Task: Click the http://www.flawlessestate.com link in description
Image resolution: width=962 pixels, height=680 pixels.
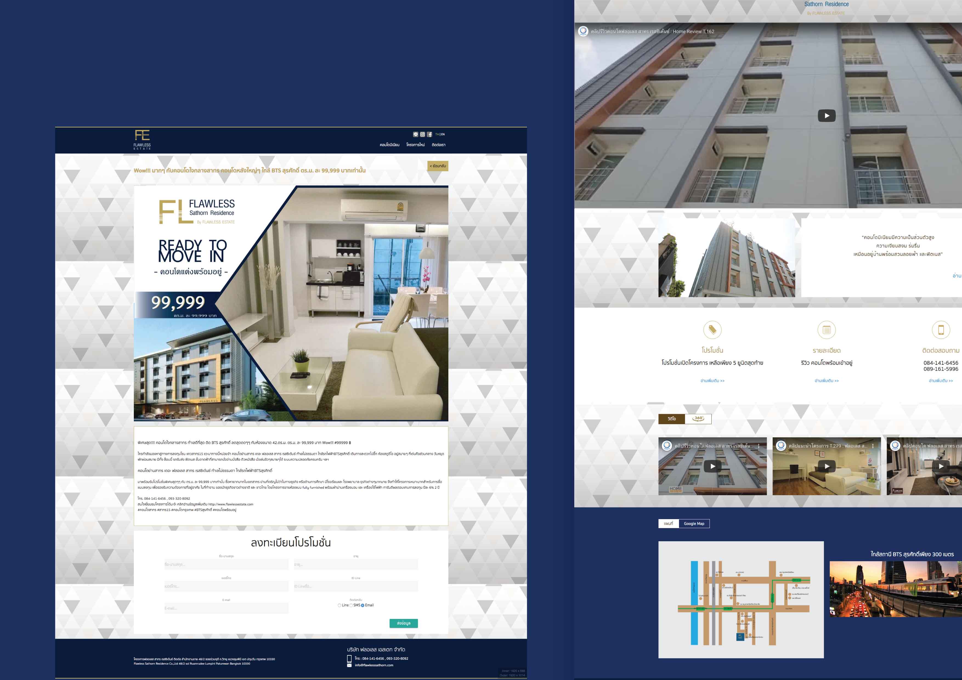Action: pos(231,504)
